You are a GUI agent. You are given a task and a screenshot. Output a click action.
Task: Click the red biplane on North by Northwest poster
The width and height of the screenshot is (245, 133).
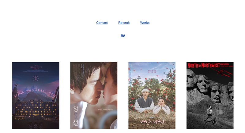pos(223,73)
